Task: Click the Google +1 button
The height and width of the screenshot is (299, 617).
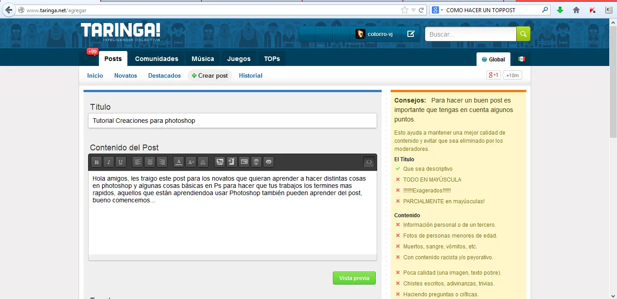Action: [x=493, y=75]
